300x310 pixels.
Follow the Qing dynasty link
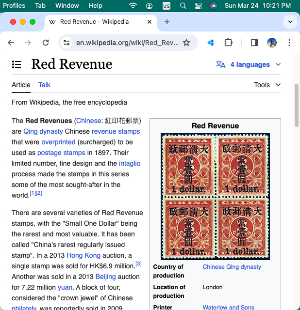click(x=43, y=131)
